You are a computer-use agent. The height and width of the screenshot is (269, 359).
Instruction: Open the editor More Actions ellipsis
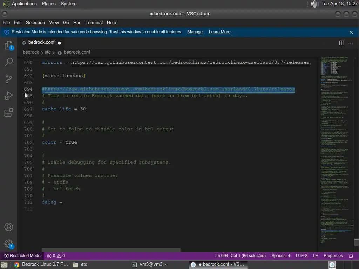[351, 43]
